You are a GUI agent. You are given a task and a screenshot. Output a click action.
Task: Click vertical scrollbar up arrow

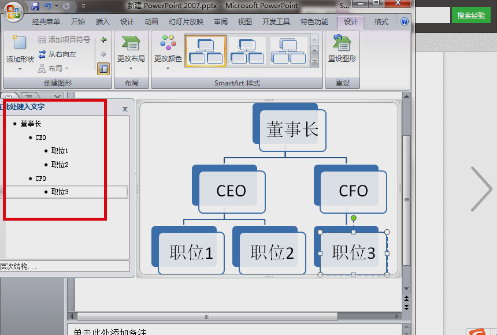406,96
